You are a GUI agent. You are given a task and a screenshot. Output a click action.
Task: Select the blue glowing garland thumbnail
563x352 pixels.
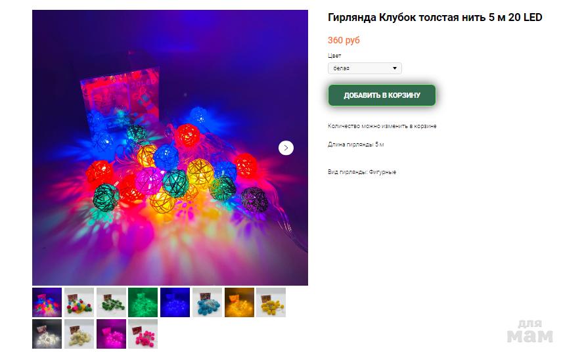pos(175,302)
